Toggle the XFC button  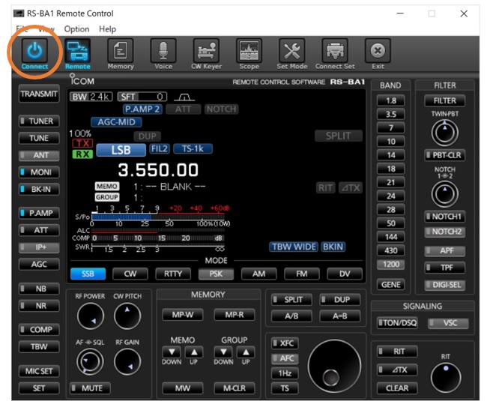285,343
